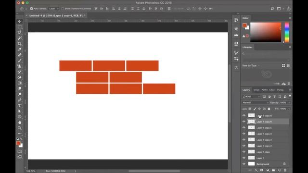308x173 pixels.
Task: Hide the Layer 1 eye icon
Action: tap(244, 158)
